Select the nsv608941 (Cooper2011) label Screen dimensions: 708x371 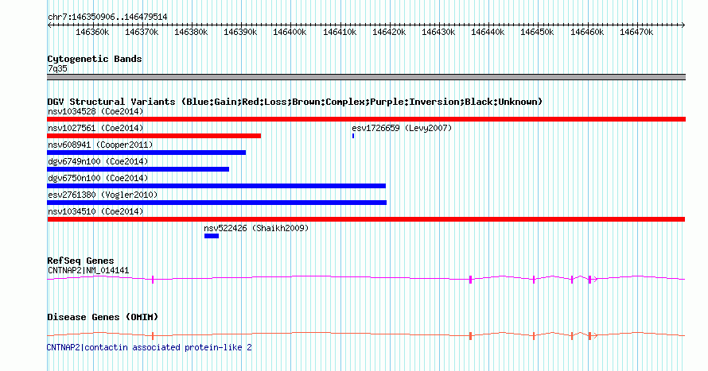(x=100, y=145)
